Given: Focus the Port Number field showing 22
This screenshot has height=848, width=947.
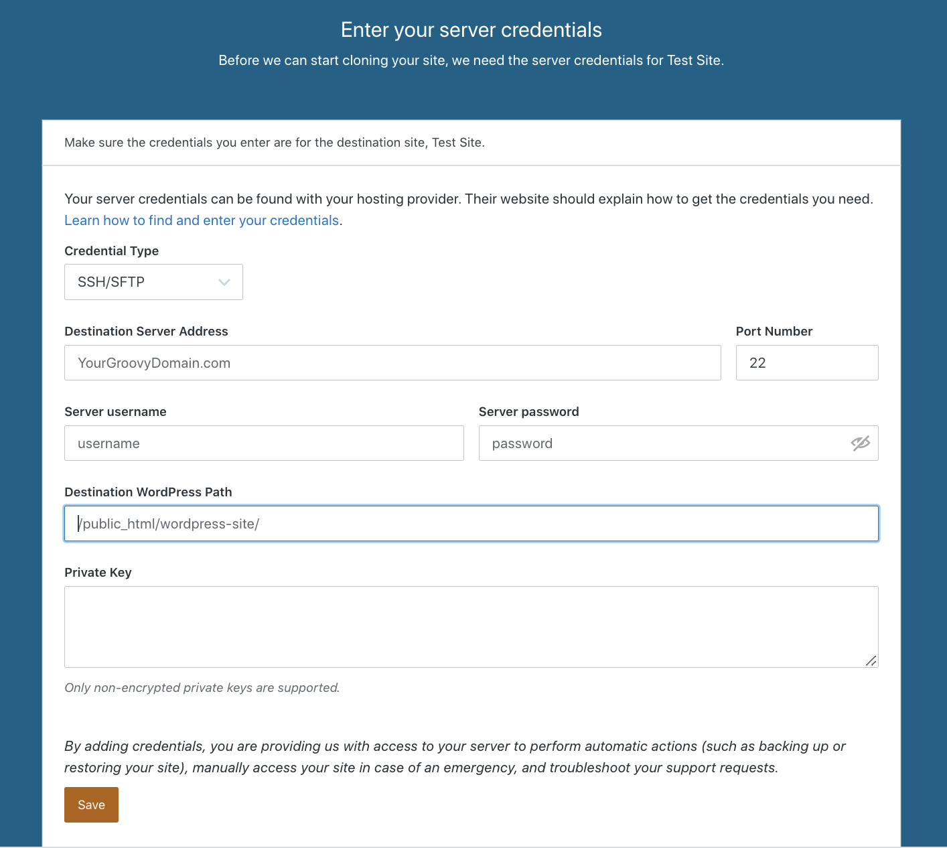Looking at the screenshot, I should (806, 362).
